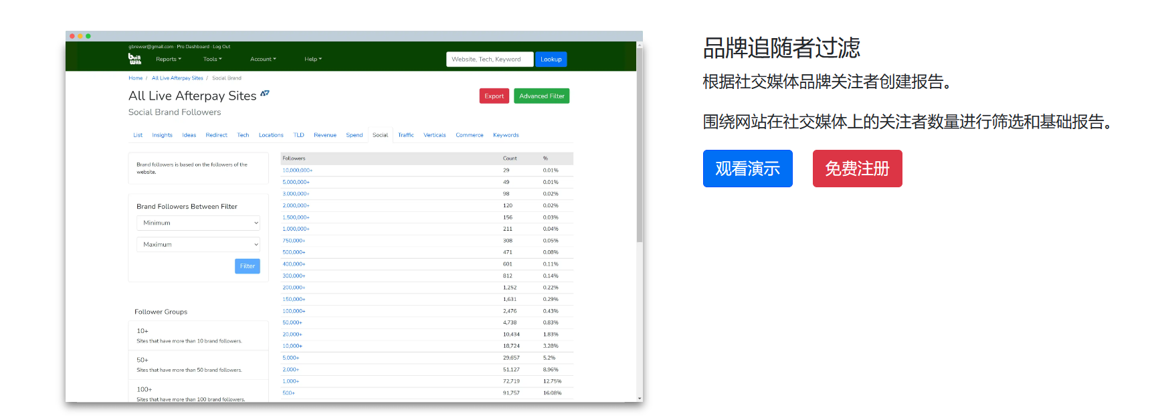The height and width of the screenshot is (418, 1152).
Task: Click the blue Filter button
Action: (248, 266)
